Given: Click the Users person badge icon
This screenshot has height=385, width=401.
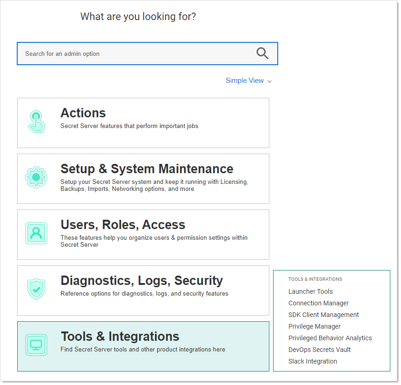Looking at the screenshot, I should point(36,233).
